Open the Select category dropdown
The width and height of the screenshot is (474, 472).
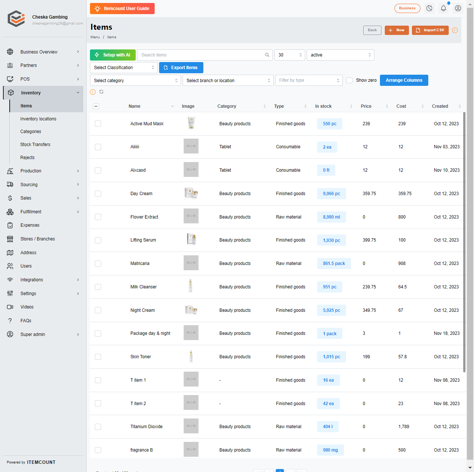[135, 80]
